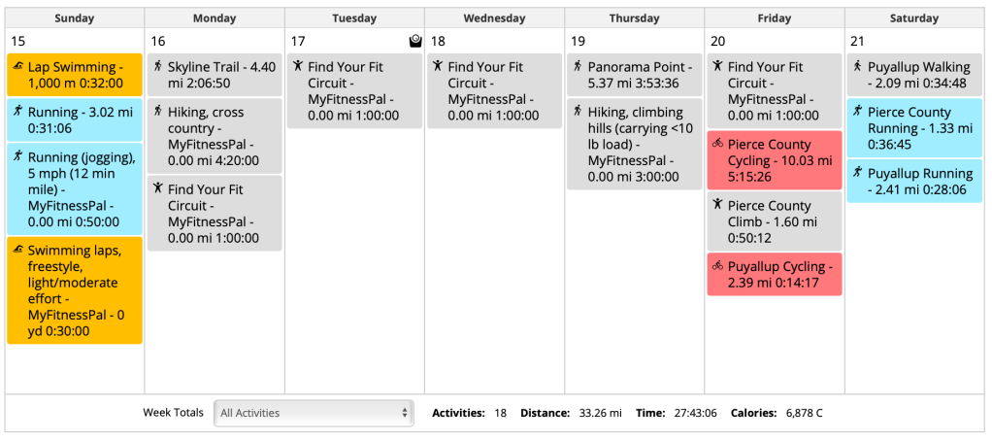Click the bicycle icon on Pierce County Cycling
The width and height of the screenshot is (992, 441).
coord(717,145)
